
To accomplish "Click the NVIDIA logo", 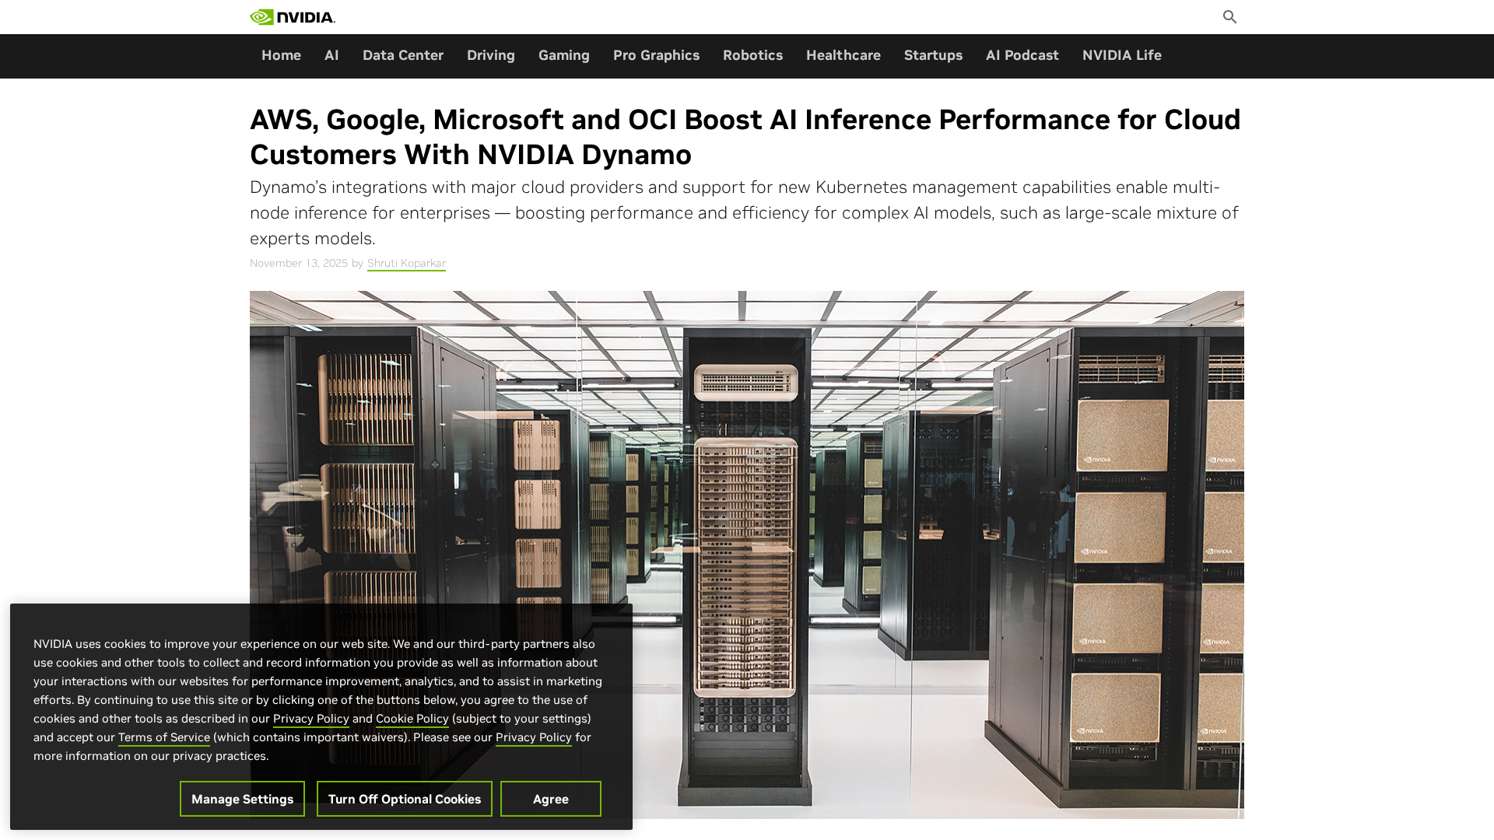I will pyautogui.click(x=293, y=17).
